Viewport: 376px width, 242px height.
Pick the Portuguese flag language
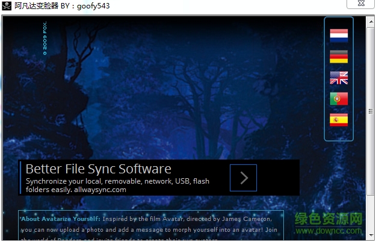pyautogui.click(x=339, y=99)
